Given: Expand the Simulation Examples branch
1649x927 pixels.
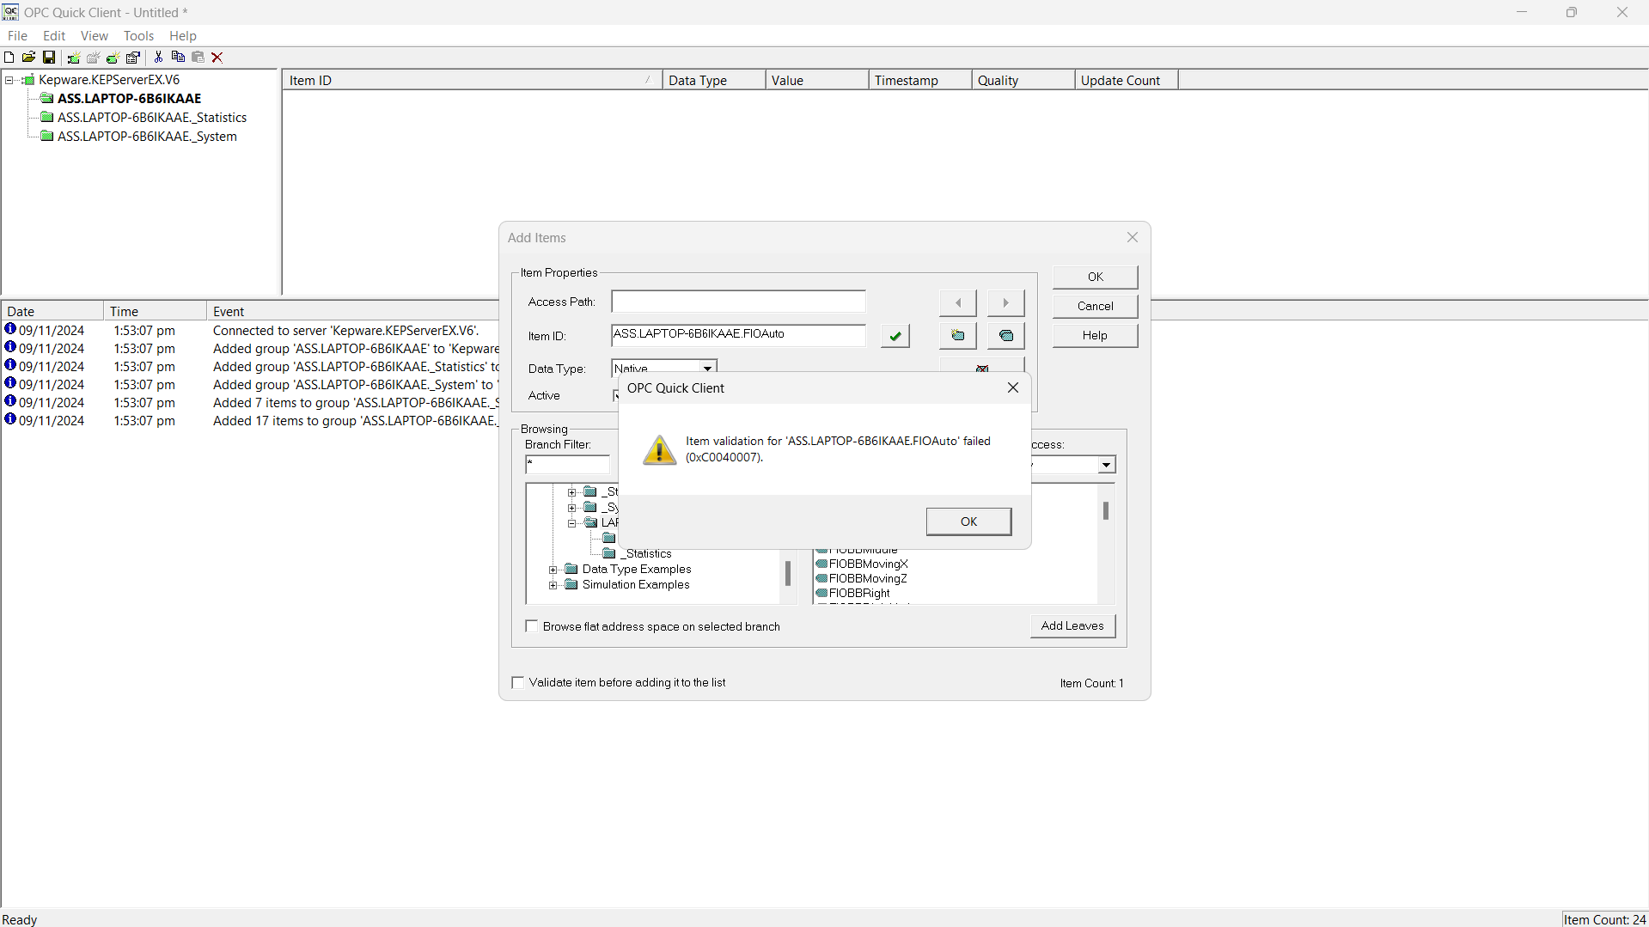Looking at the screenshot, I should (553, 584).
